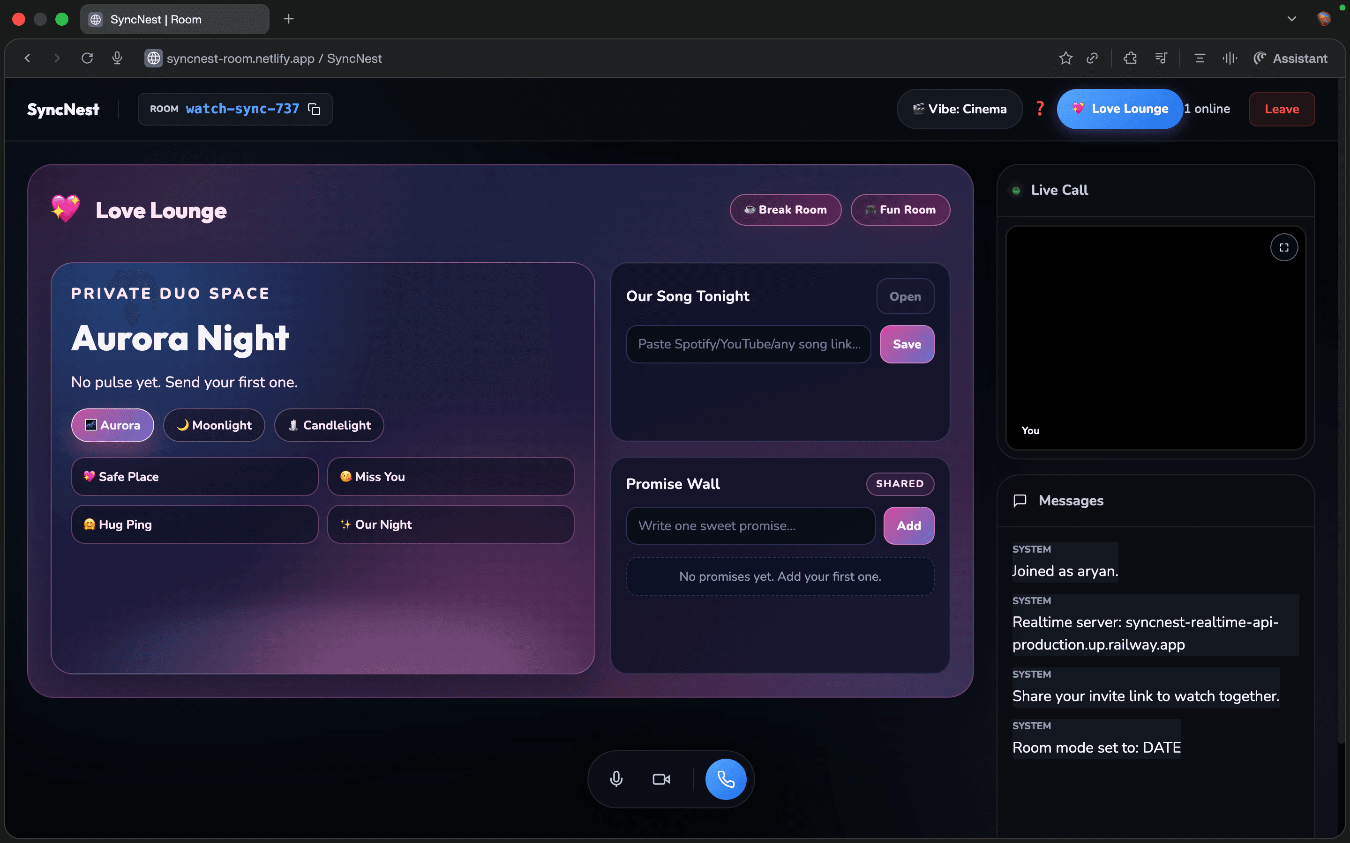Copy the room code watch-sync-737

pos(314,109)
